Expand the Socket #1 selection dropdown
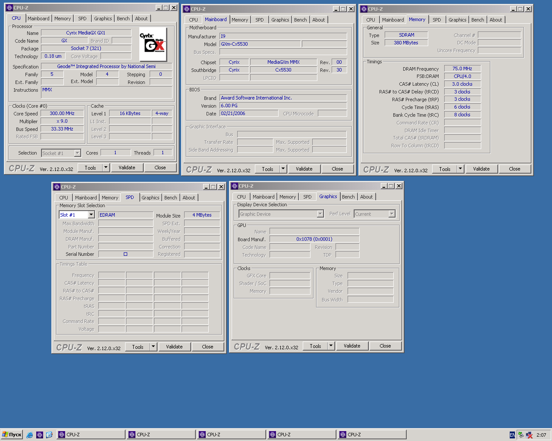The height and width of the screenshot is (441, 552). (77, 153)
